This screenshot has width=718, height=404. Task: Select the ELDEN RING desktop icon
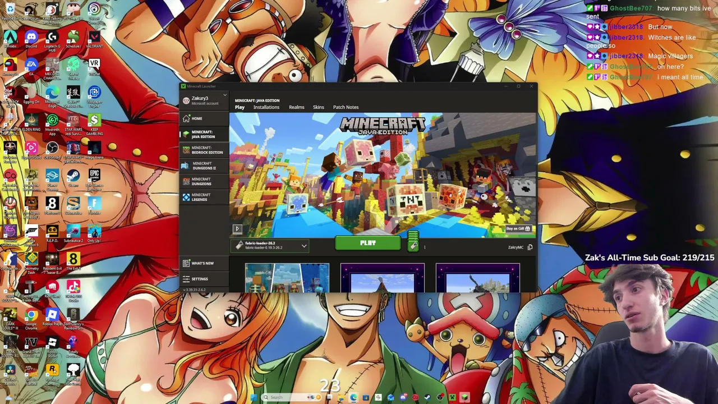(31, 123)
